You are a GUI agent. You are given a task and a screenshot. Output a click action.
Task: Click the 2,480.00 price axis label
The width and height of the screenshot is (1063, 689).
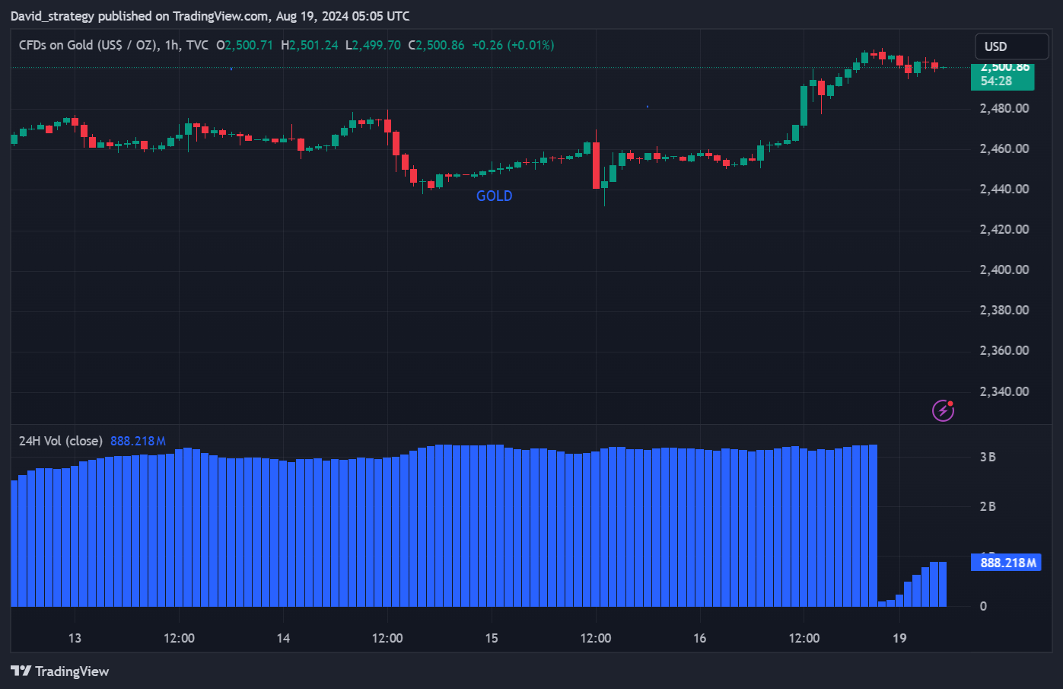[1004, 109]
